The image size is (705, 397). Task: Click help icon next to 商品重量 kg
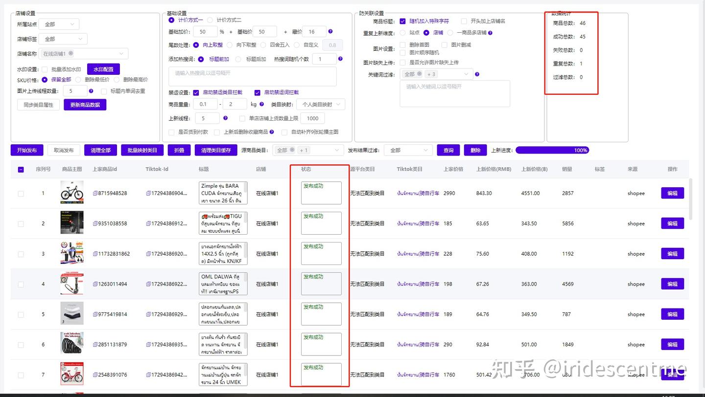[x=261, y=104]
